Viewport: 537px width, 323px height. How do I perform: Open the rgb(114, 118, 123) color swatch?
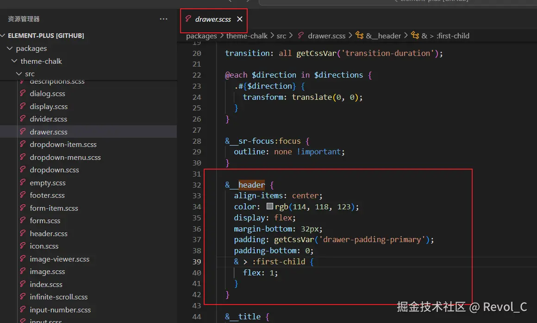click(x=270, y=207)
